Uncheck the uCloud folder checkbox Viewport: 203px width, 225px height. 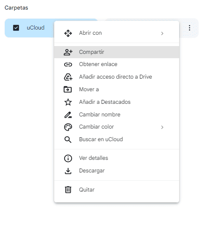pyautogui.click(x=16, y=28)
